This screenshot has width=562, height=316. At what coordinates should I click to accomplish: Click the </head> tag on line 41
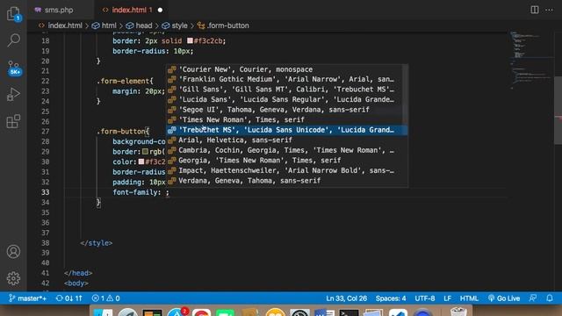pyautogui.click(x=78, y=273)
